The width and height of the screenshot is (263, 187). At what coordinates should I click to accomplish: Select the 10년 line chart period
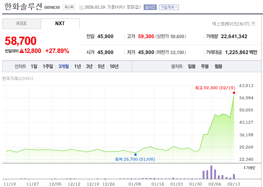coord(114,66)
